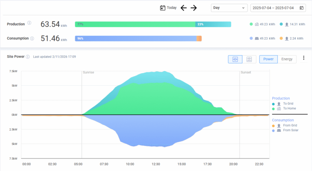
Task: Open the three-dot chart options menu
Action: pos(303,58)
